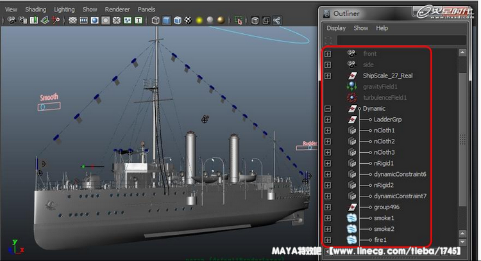The height and width of the screenshot is (261, 481).
Task: Select the checkered textured display icon
Action: tap(189, 20)
